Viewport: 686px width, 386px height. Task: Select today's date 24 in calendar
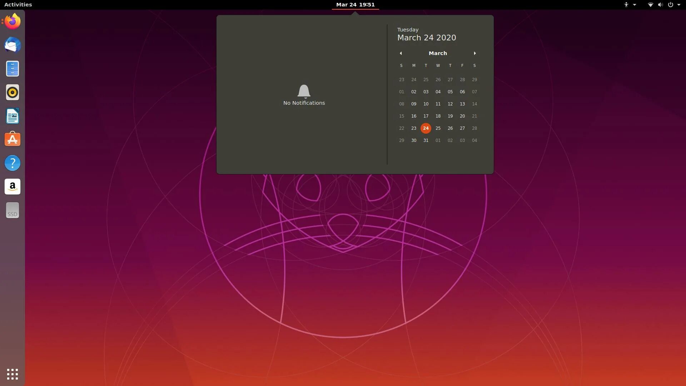[426, 128]
